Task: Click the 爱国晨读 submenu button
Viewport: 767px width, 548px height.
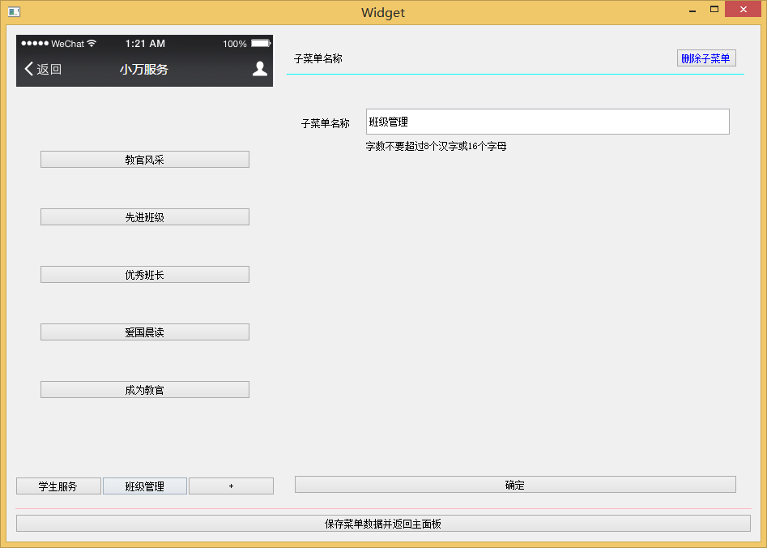Action: pos(145,332)
